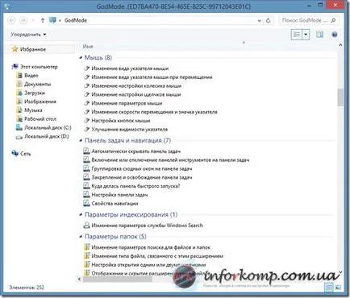
Task: Collapse the Мышь (8) group
Action: 81,57
